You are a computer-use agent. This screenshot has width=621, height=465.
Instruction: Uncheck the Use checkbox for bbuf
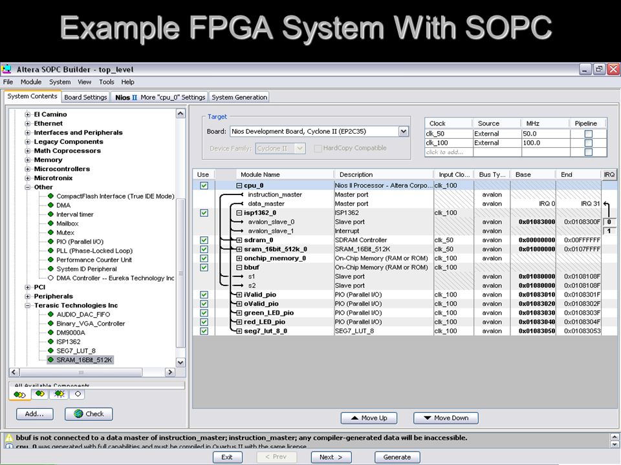pyautogui.click(x=204, y=267)
